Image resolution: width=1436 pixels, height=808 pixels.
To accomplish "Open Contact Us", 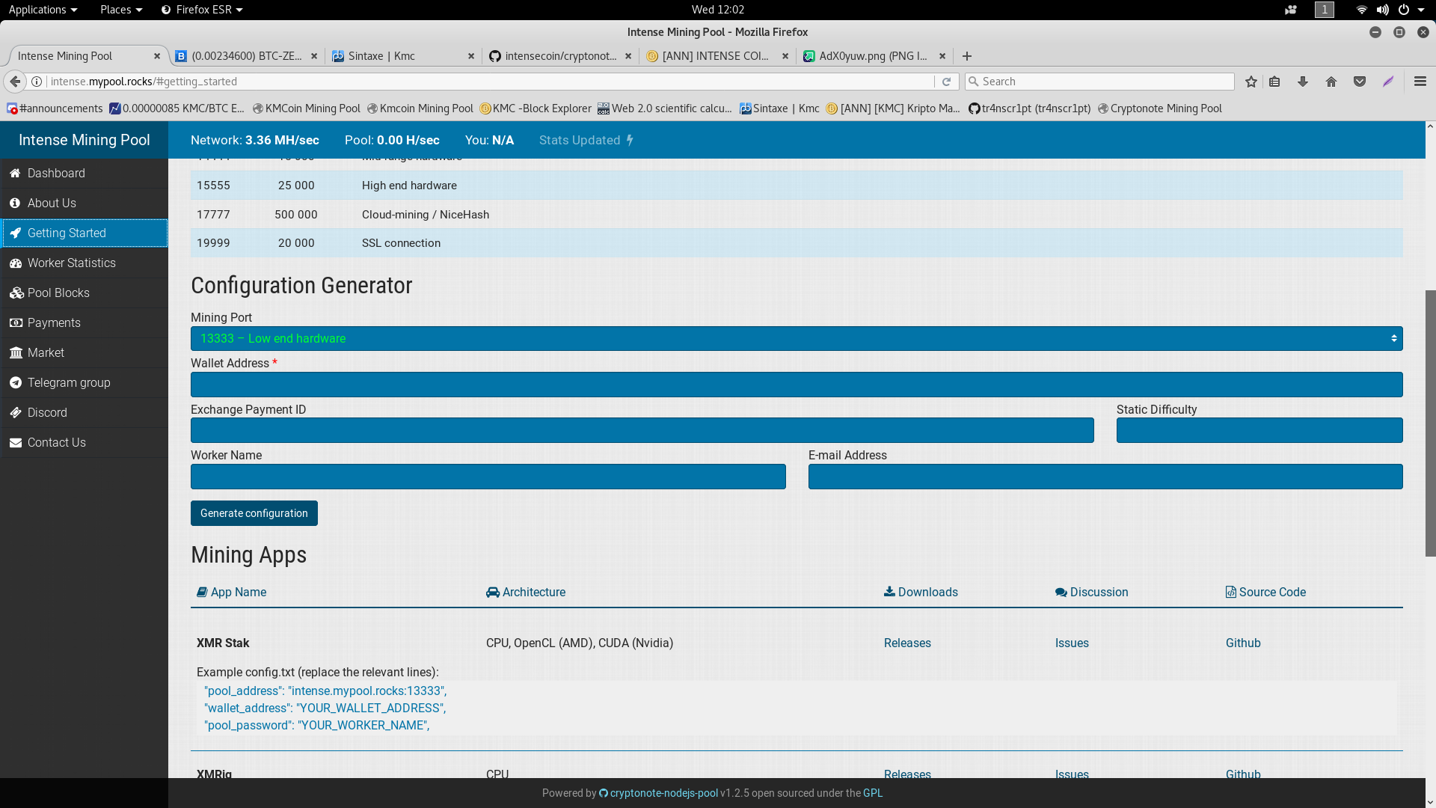I will pyautogui.click(x=84, y=442).
